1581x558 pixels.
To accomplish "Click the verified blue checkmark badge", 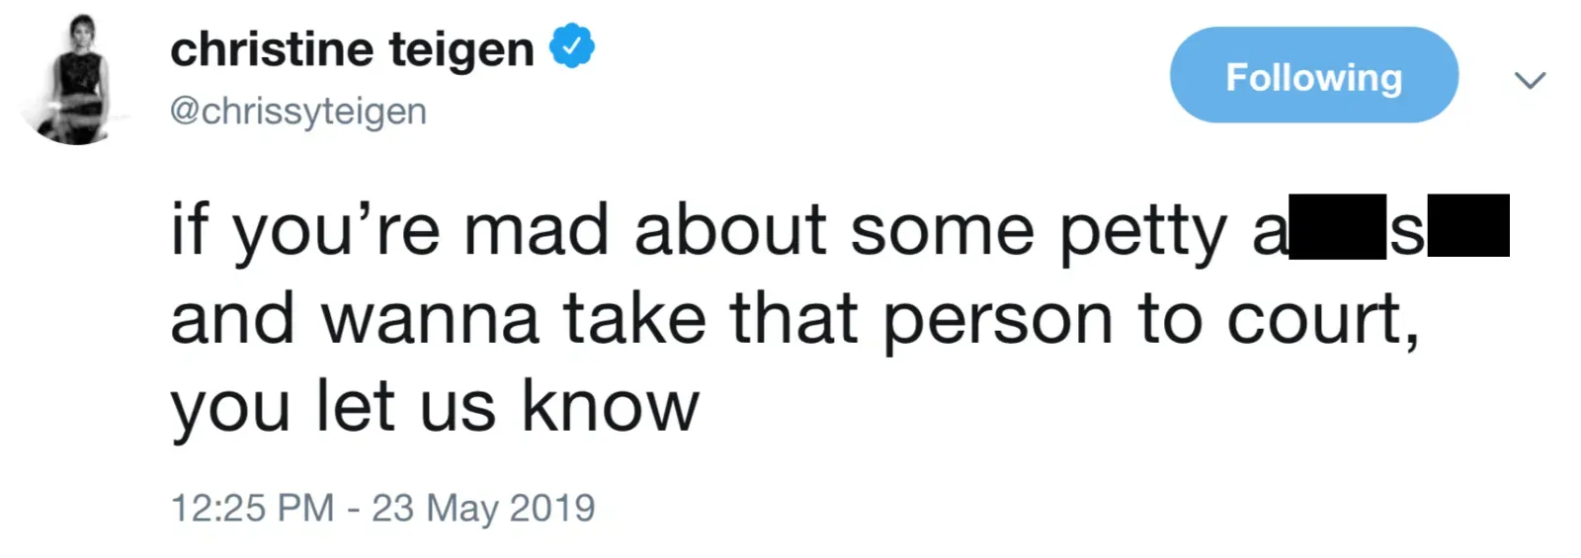I will (x=571, y=47).
